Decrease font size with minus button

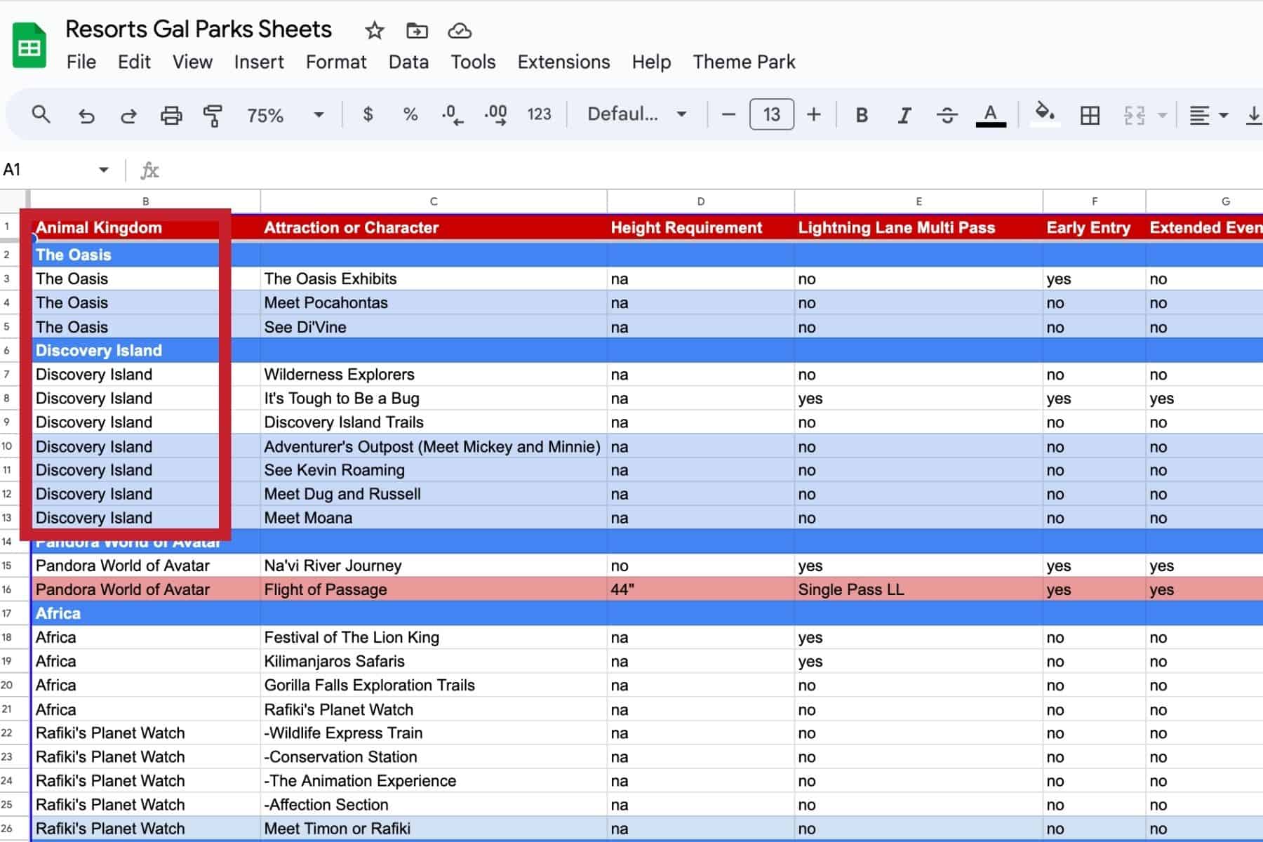click(x=728, y=114)
